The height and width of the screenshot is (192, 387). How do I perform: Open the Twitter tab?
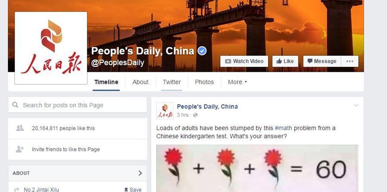click(171, 82)
